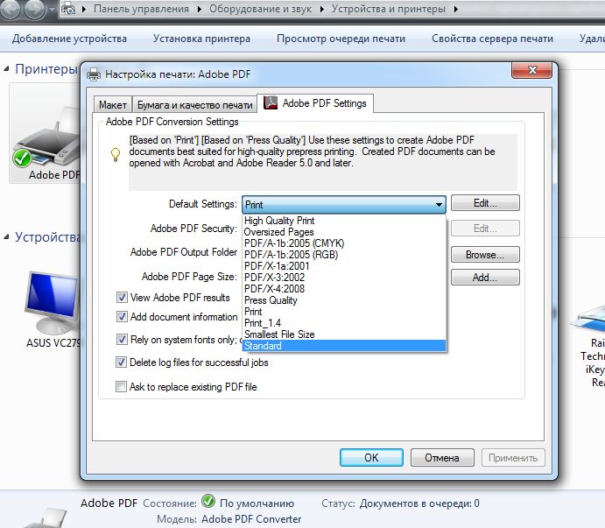This screenshot has height=528, width=605.
Task: Switch to the Макет tab
Action: pyautogui.click(x=113, y=104)
